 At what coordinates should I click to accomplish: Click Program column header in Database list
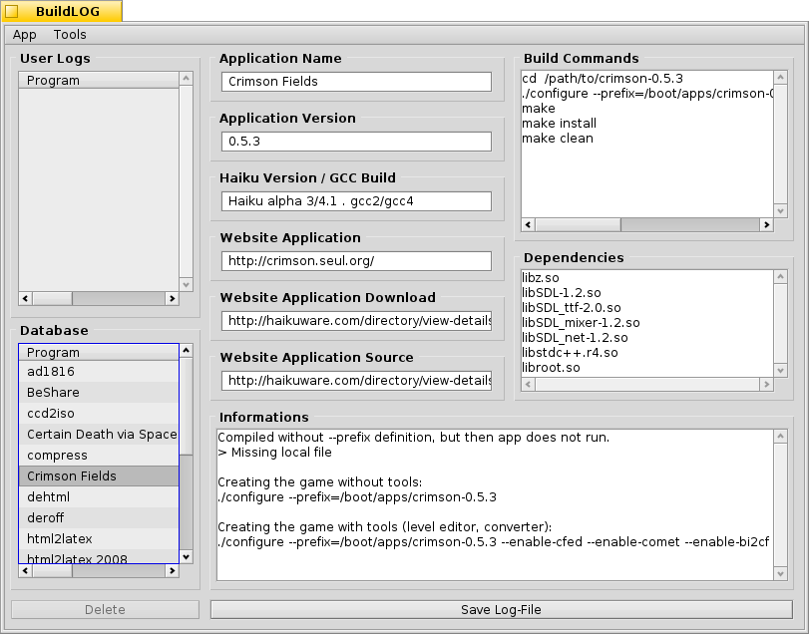coord(99,353)
